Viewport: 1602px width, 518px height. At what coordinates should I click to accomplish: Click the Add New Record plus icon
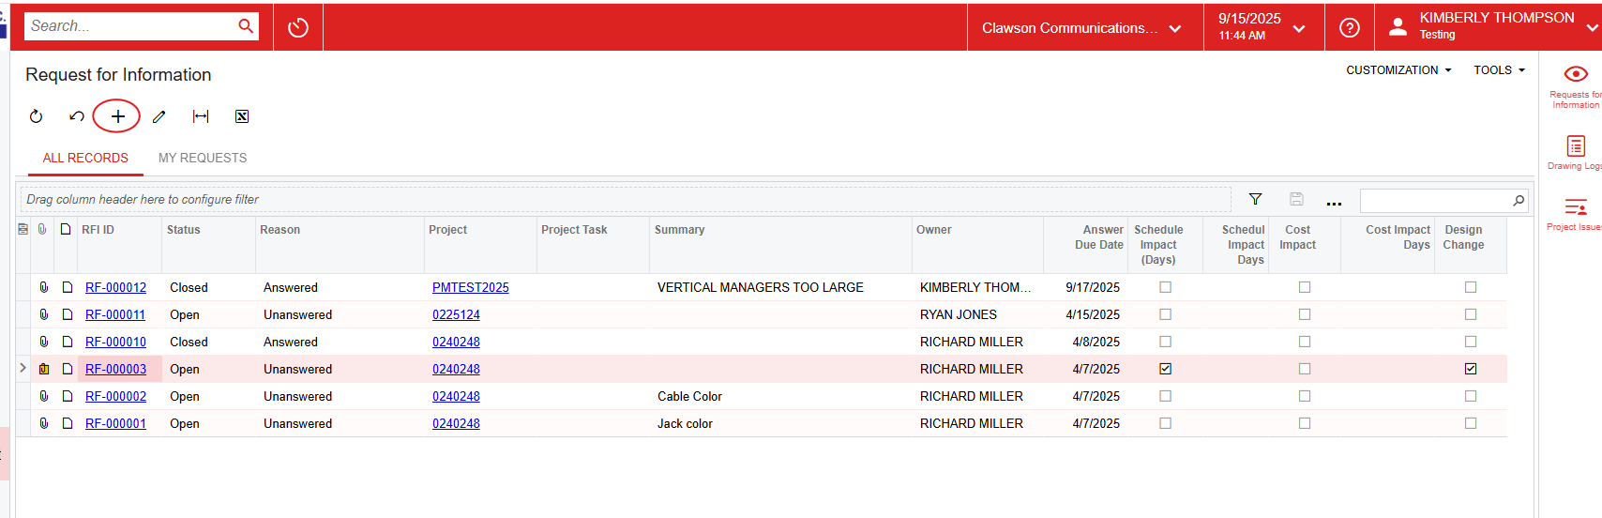click(x=117, y=116)
